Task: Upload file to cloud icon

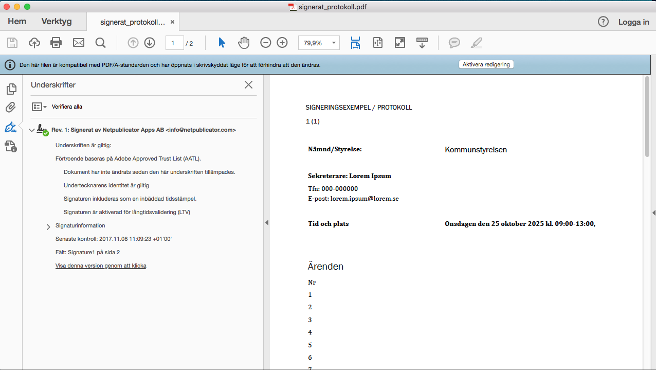Action: (x=34, y=43)
